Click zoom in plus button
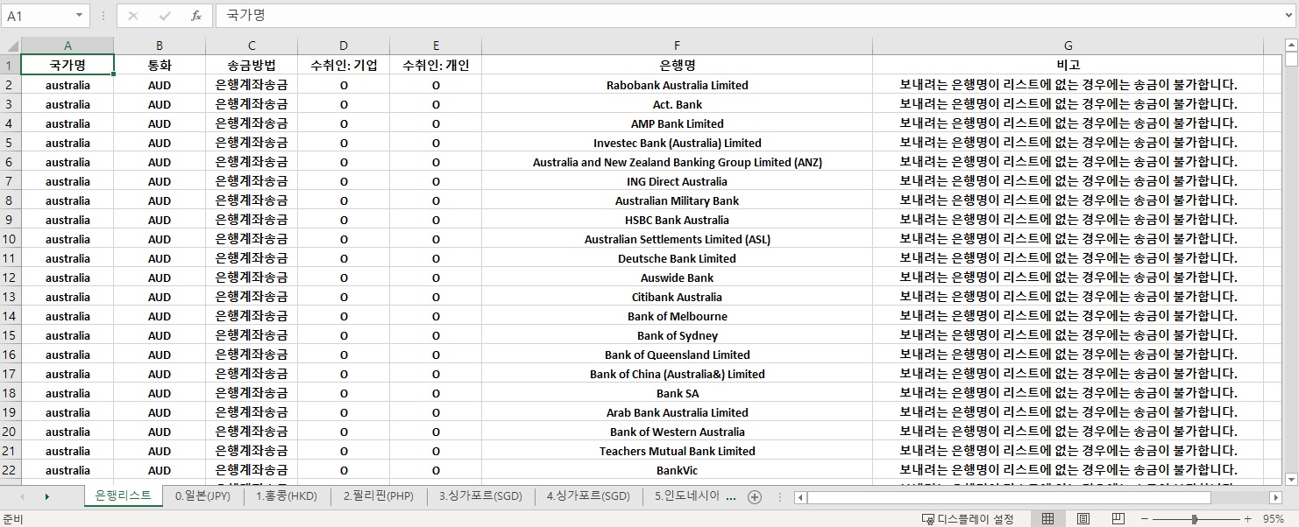Viewport: 1299px width, 527px height. [1247, 518]
